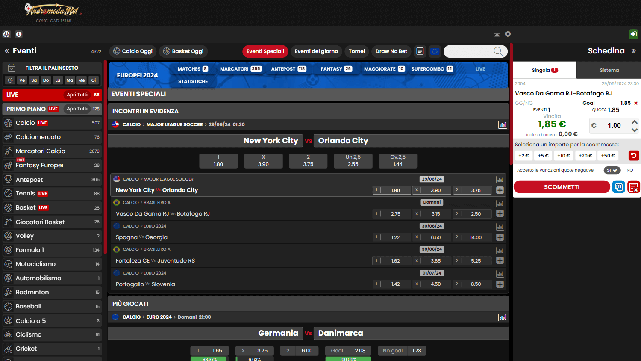Toggle Gi day filter
Screen dimensions: 641x361
tap(94, 80)
